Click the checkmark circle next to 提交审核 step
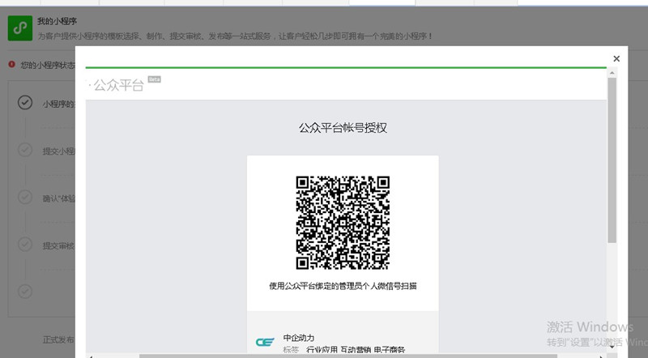 [25, 245]
